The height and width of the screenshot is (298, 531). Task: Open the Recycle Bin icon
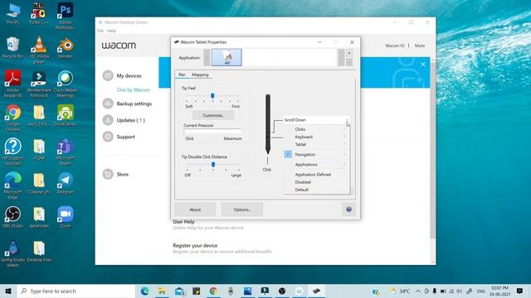click(x=13, y=47)
